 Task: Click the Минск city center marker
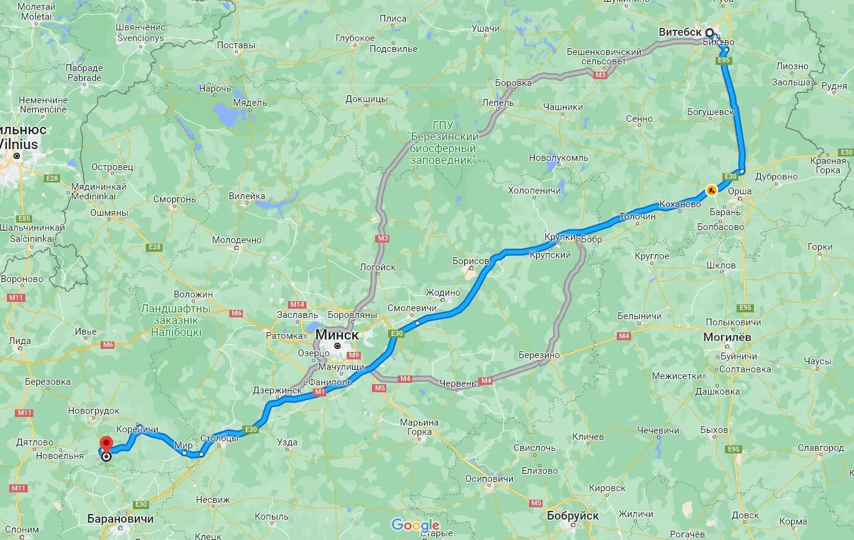337,346
